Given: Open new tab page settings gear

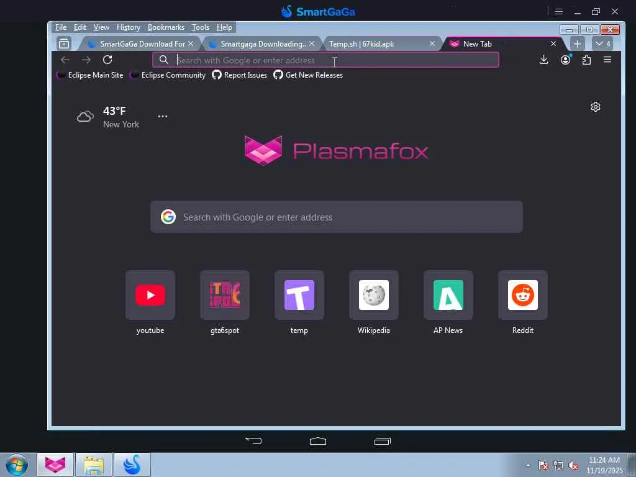Looking at the screenshot, I should pyautogui.click(x=596, y=107).
